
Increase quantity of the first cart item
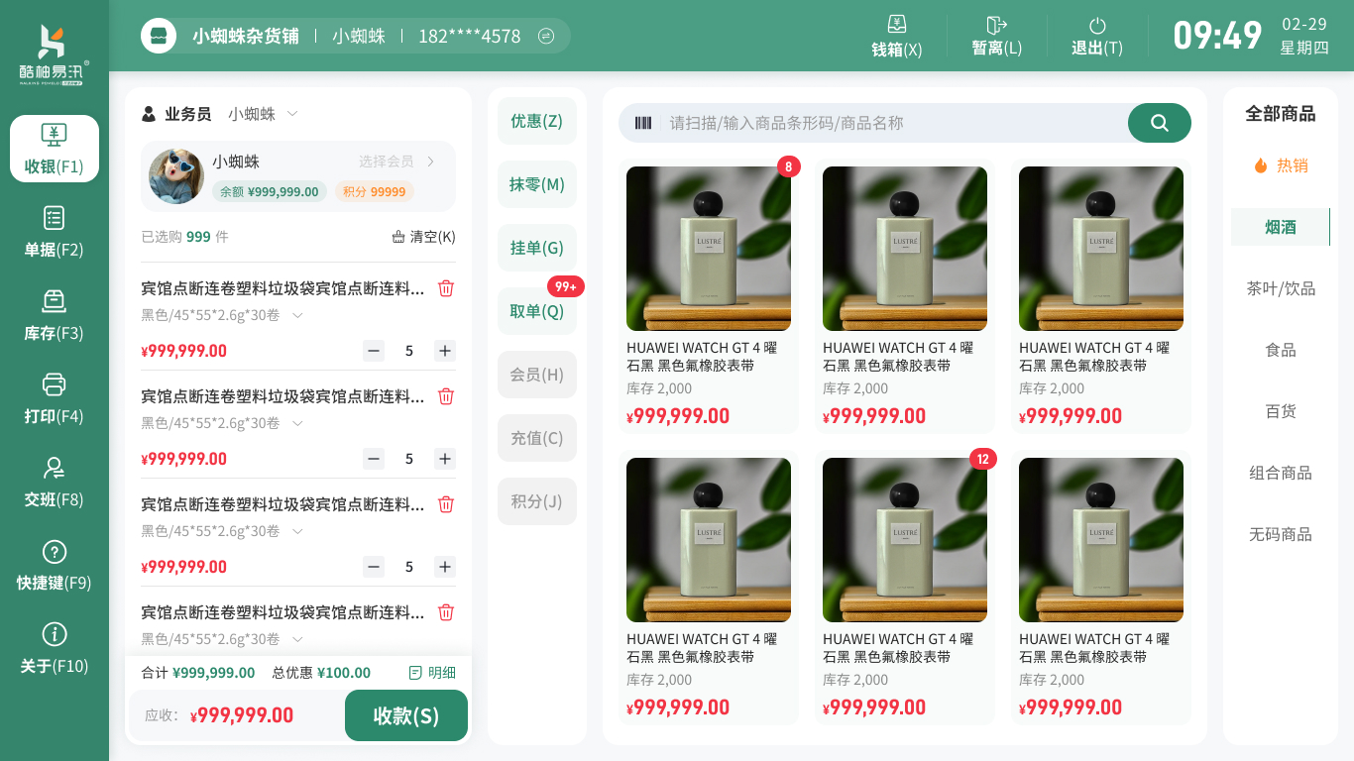pos(445,351)
